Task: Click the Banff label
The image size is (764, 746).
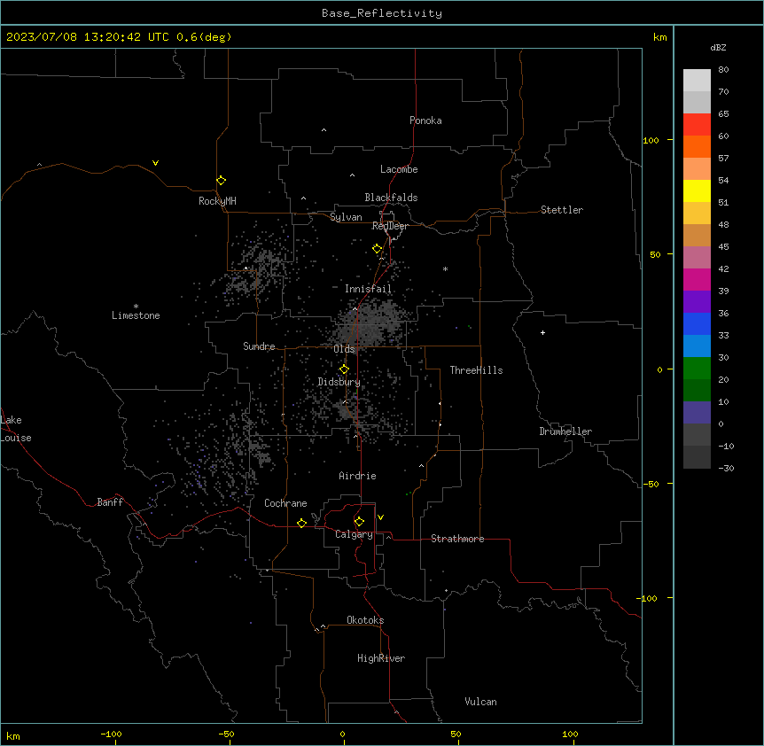Action: 110,502
